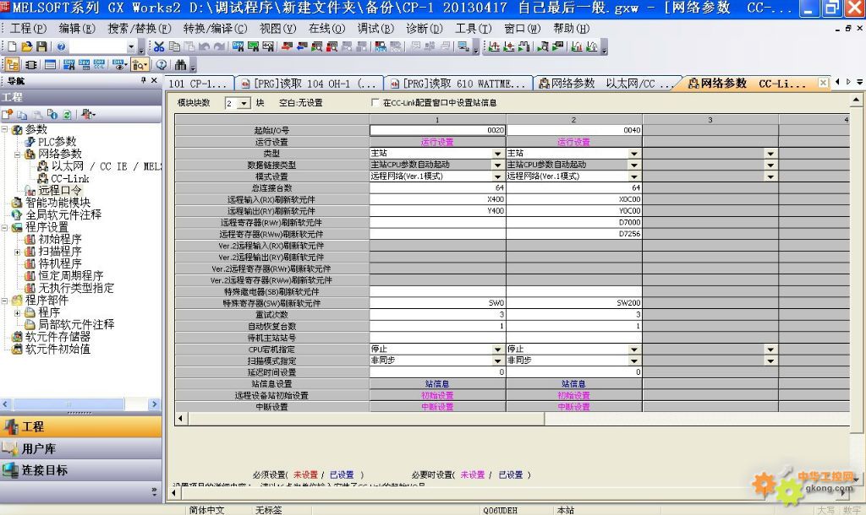Open data link type dropdown for module 1
This screenshot has height=515, width=866.
click(x=497, y=165)
